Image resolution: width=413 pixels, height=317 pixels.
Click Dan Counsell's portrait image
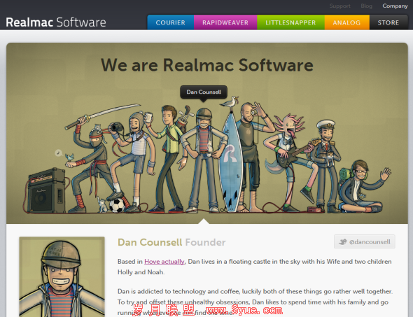62,276
